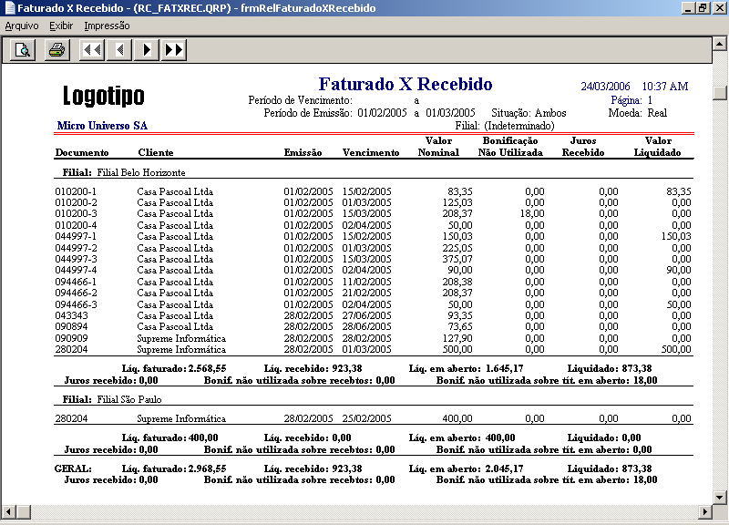The width and height of the screenshot is (729, 525).
Task: Open the Arquivo menu
Action: click(x=22, y=26)
